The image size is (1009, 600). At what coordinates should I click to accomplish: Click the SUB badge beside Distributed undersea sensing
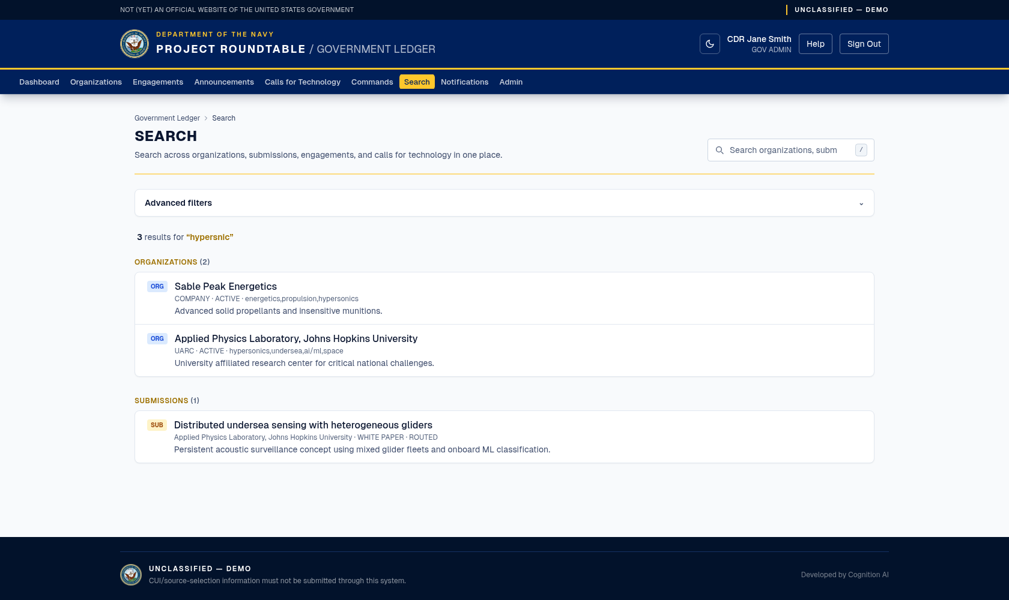tap(157, 425)
